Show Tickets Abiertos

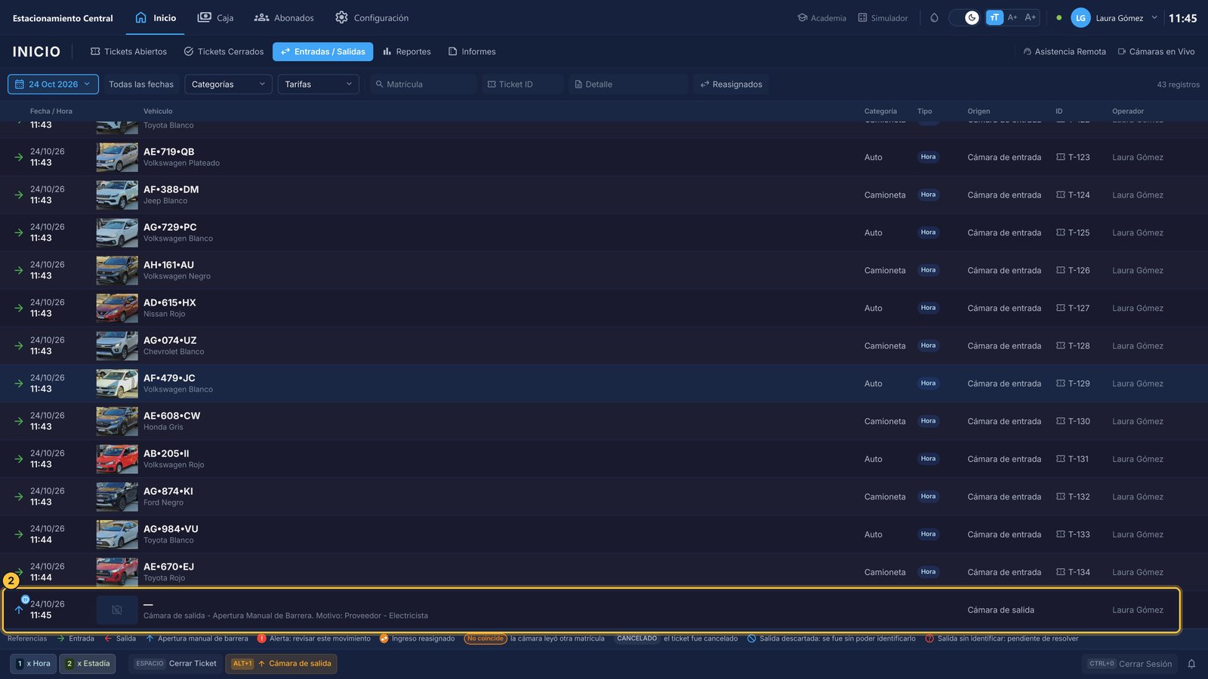tap(128, 51)
